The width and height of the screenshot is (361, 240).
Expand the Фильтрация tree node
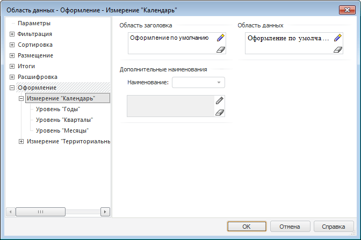12,34
